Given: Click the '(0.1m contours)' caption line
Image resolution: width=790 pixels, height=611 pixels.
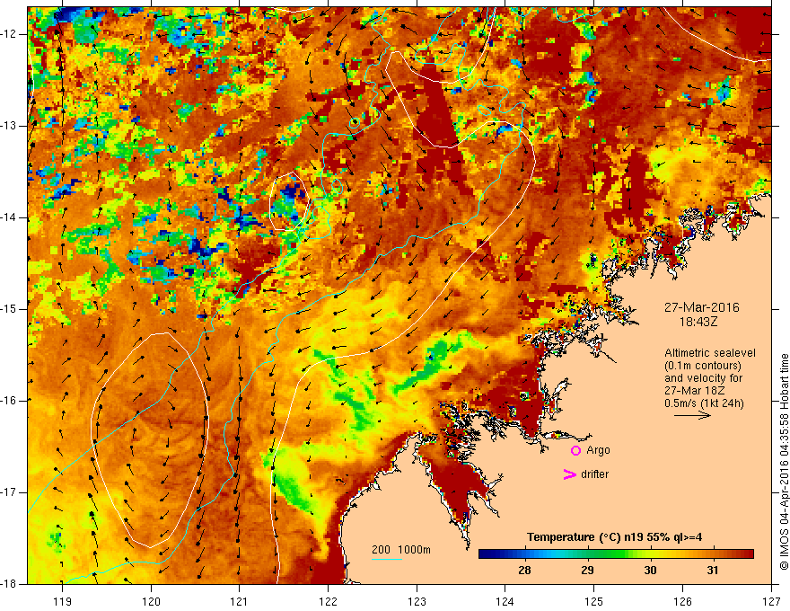Looking at the screenshot, I should point(703,366).
